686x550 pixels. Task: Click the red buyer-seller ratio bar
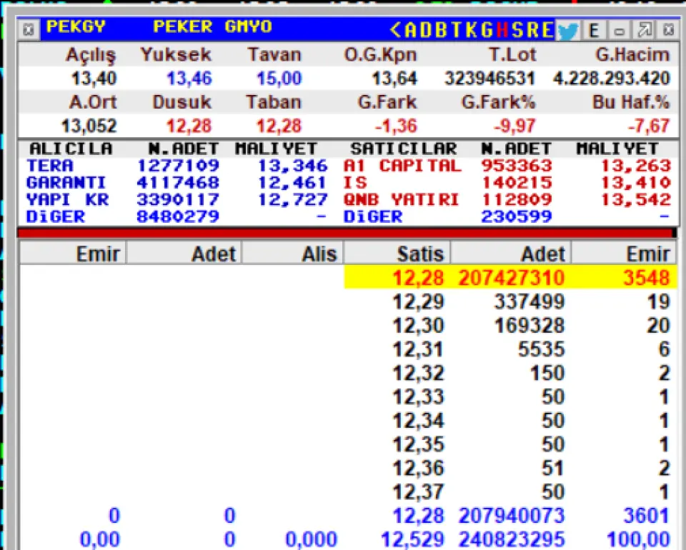tap(344, 233)
